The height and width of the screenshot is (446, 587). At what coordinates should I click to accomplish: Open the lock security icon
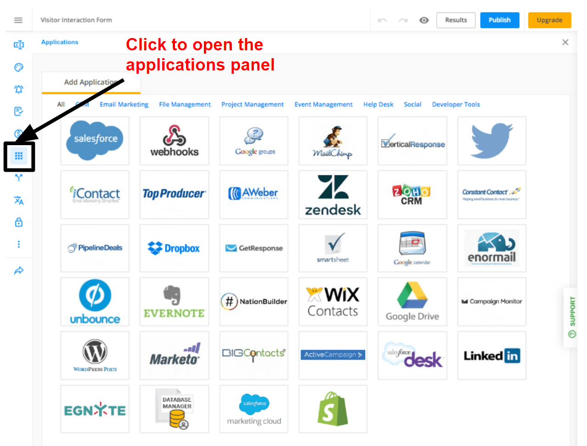click(19, 222)
